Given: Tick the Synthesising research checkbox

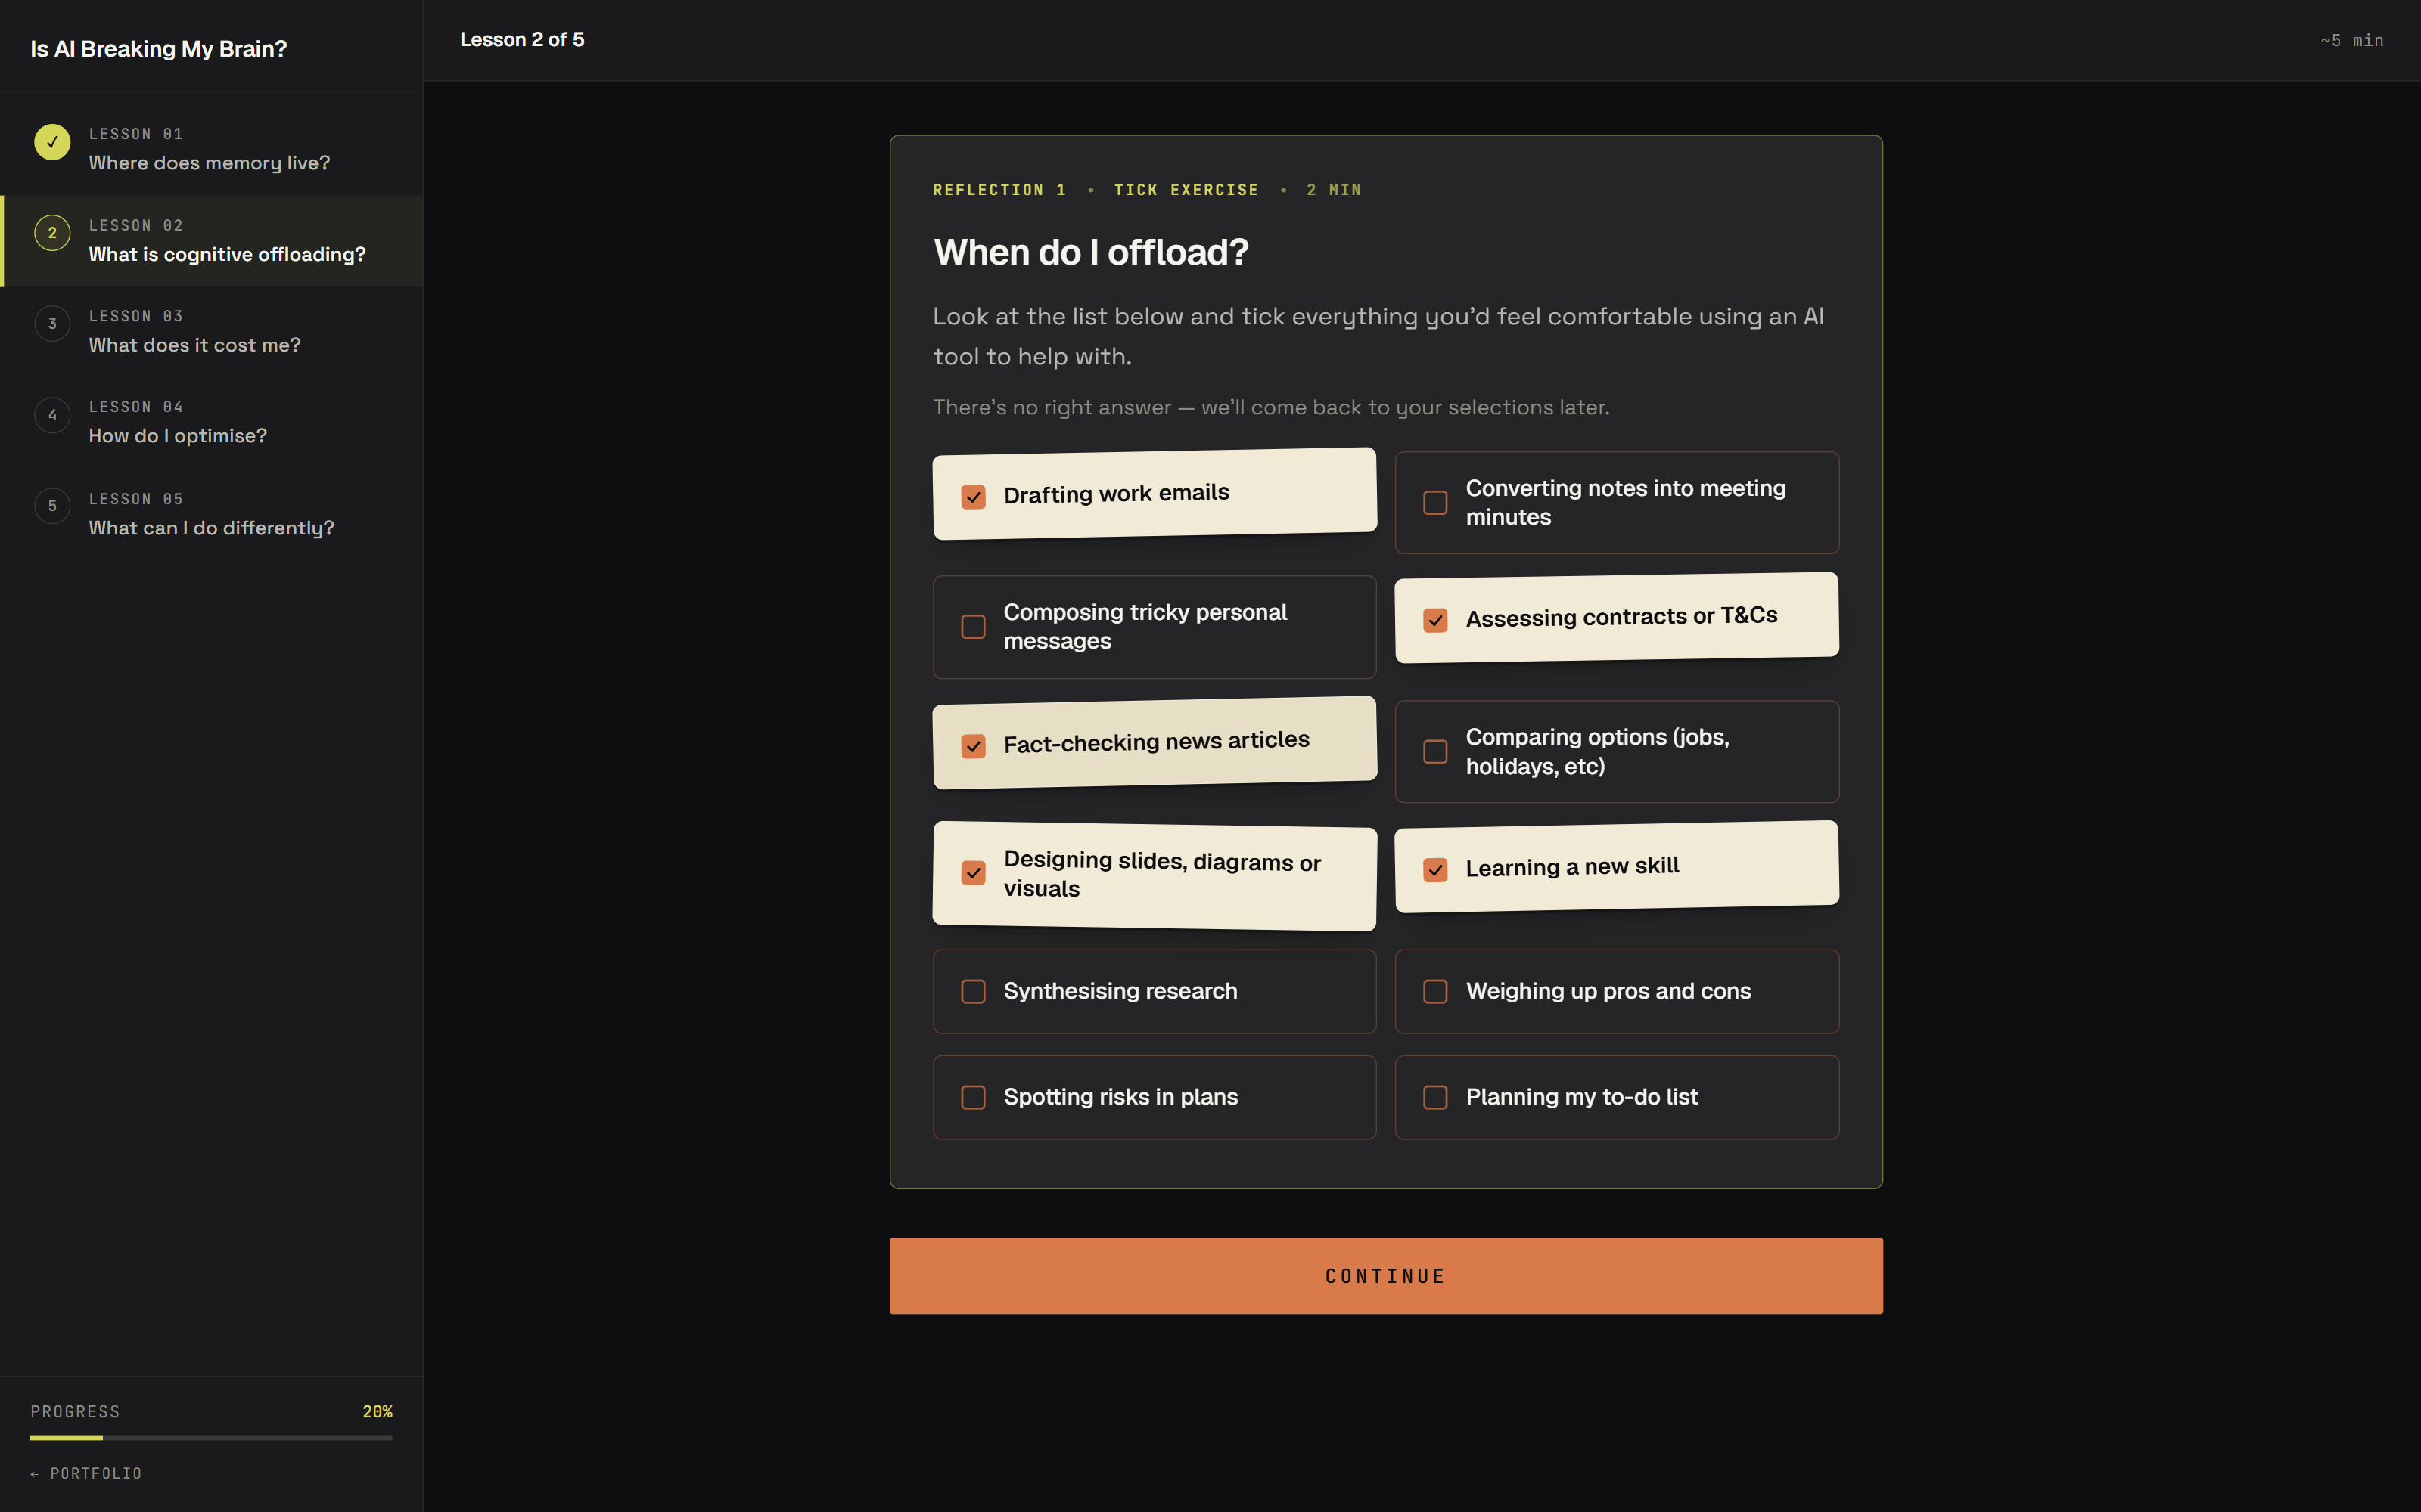Looking at the screenshot, I should click(x=974, y=991).
